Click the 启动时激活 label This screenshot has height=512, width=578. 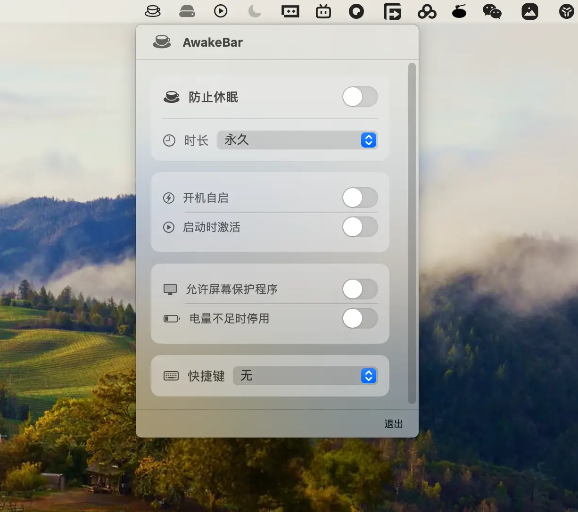click(212, 227)
